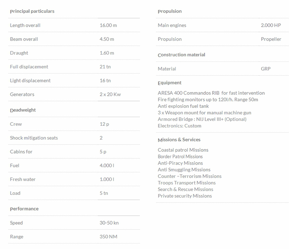Click the Principal particulars section heading
289x249 pixels.
[32, 11]
